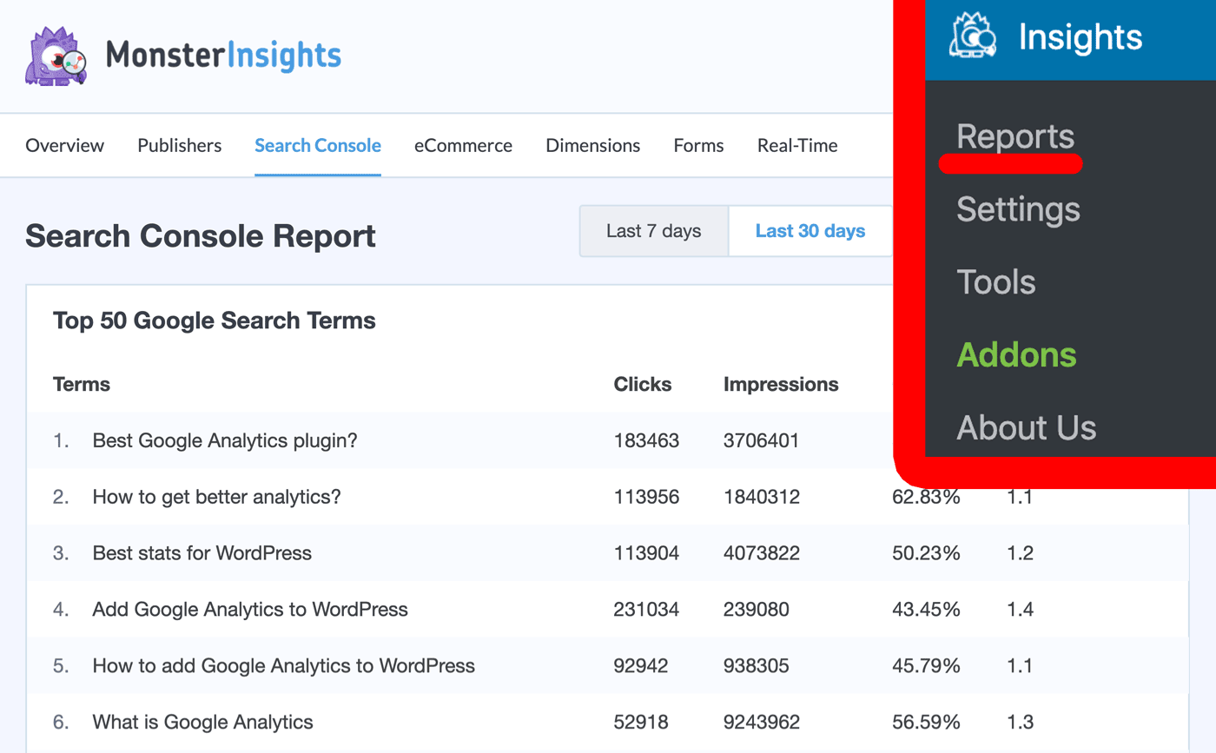Click the MonsterInsights monster logo icon
Viewport: 1216px width, 753px height.
pyautogui.click(x=57, y=56)
